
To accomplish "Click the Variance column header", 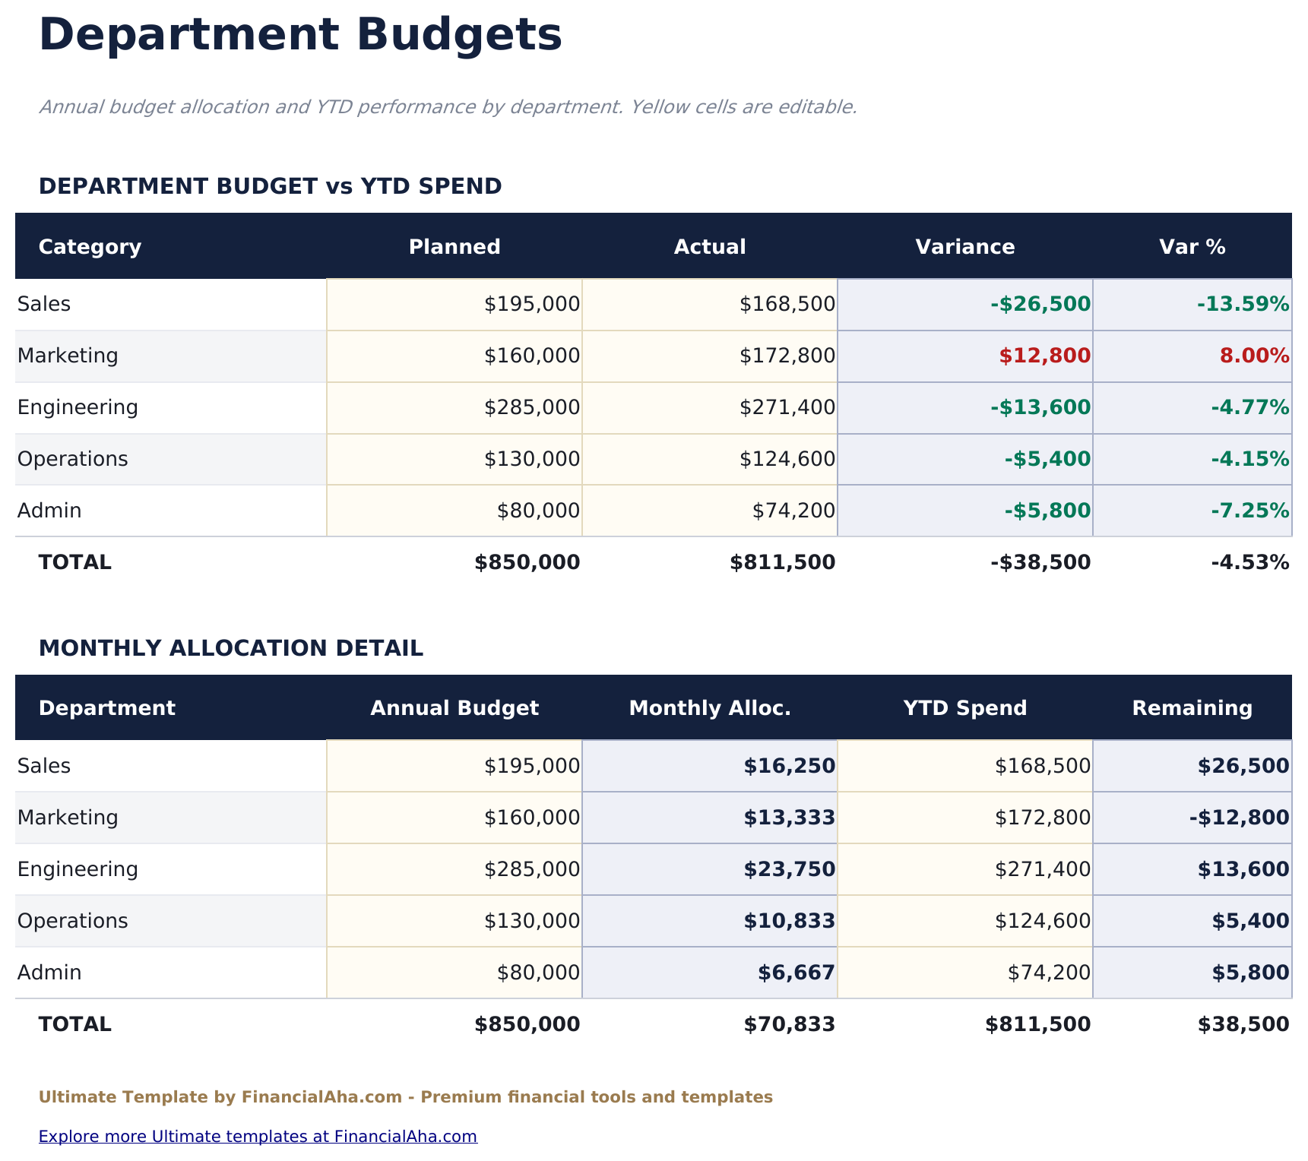I will [x=965, y=246].
